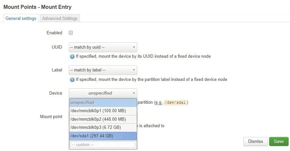This screenshot has height=151, width=290.
Task: Open the match by label dropdown
Action: click(x=103, y=70)
